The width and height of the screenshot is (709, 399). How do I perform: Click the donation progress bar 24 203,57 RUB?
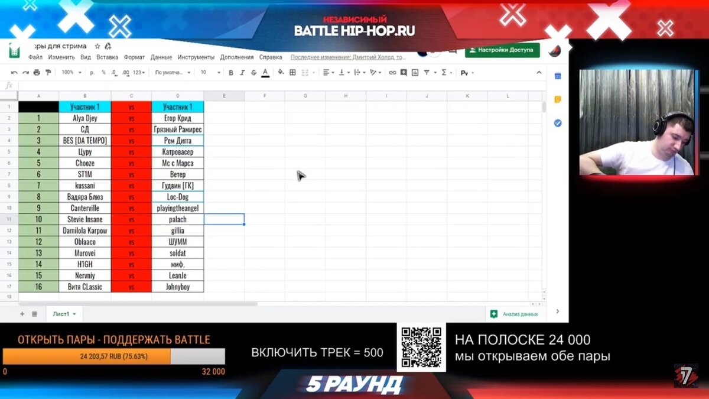pyautogui.click(x=114, y=356)
